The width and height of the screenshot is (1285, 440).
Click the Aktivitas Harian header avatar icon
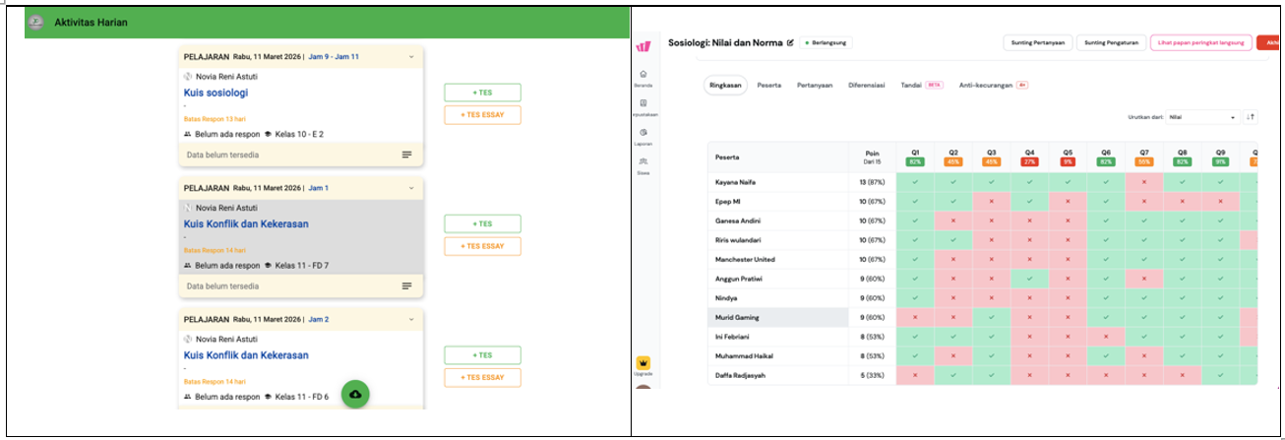pos(36,22)
